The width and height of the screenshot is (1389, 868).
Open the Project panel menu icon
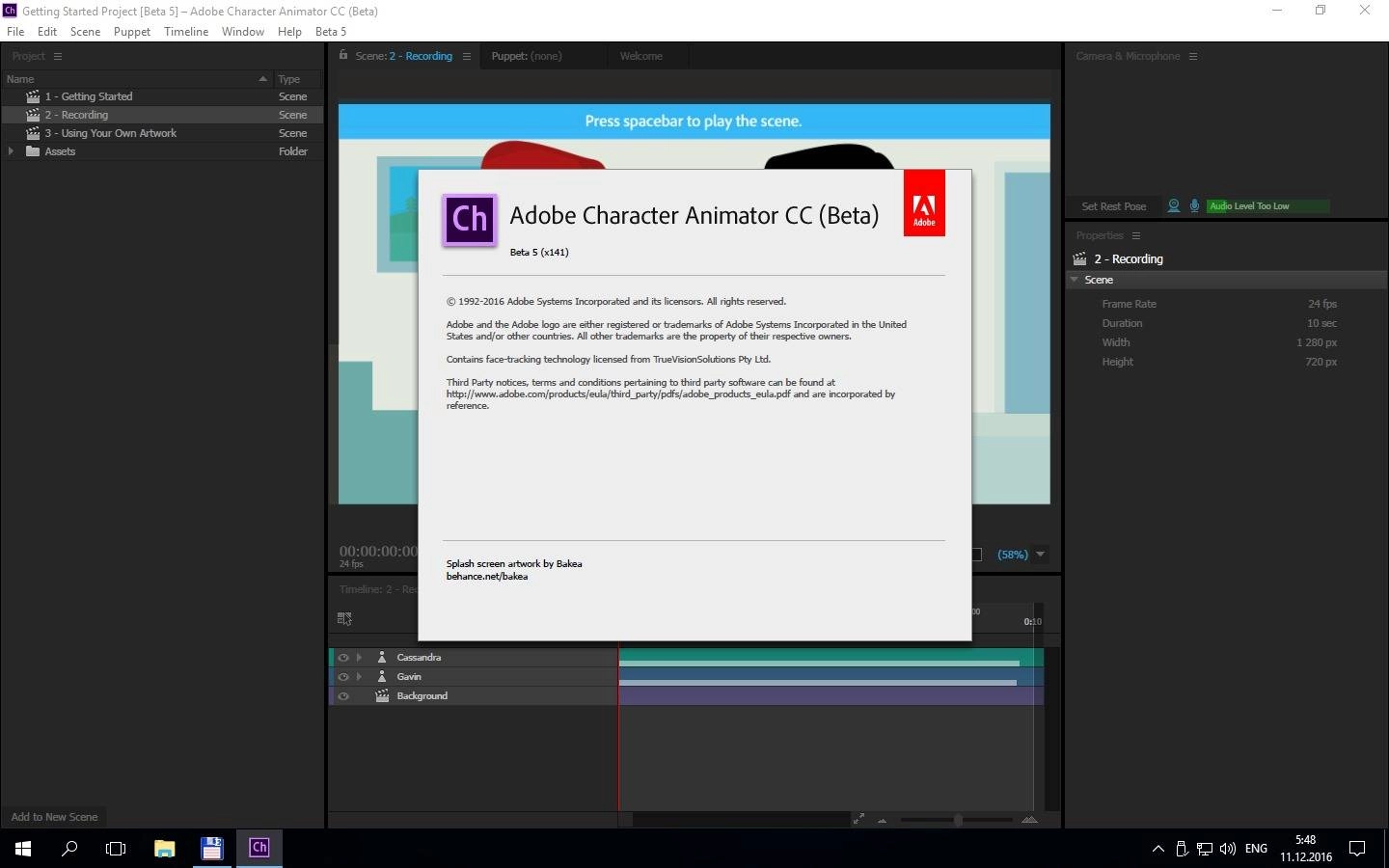pos(58,56)
